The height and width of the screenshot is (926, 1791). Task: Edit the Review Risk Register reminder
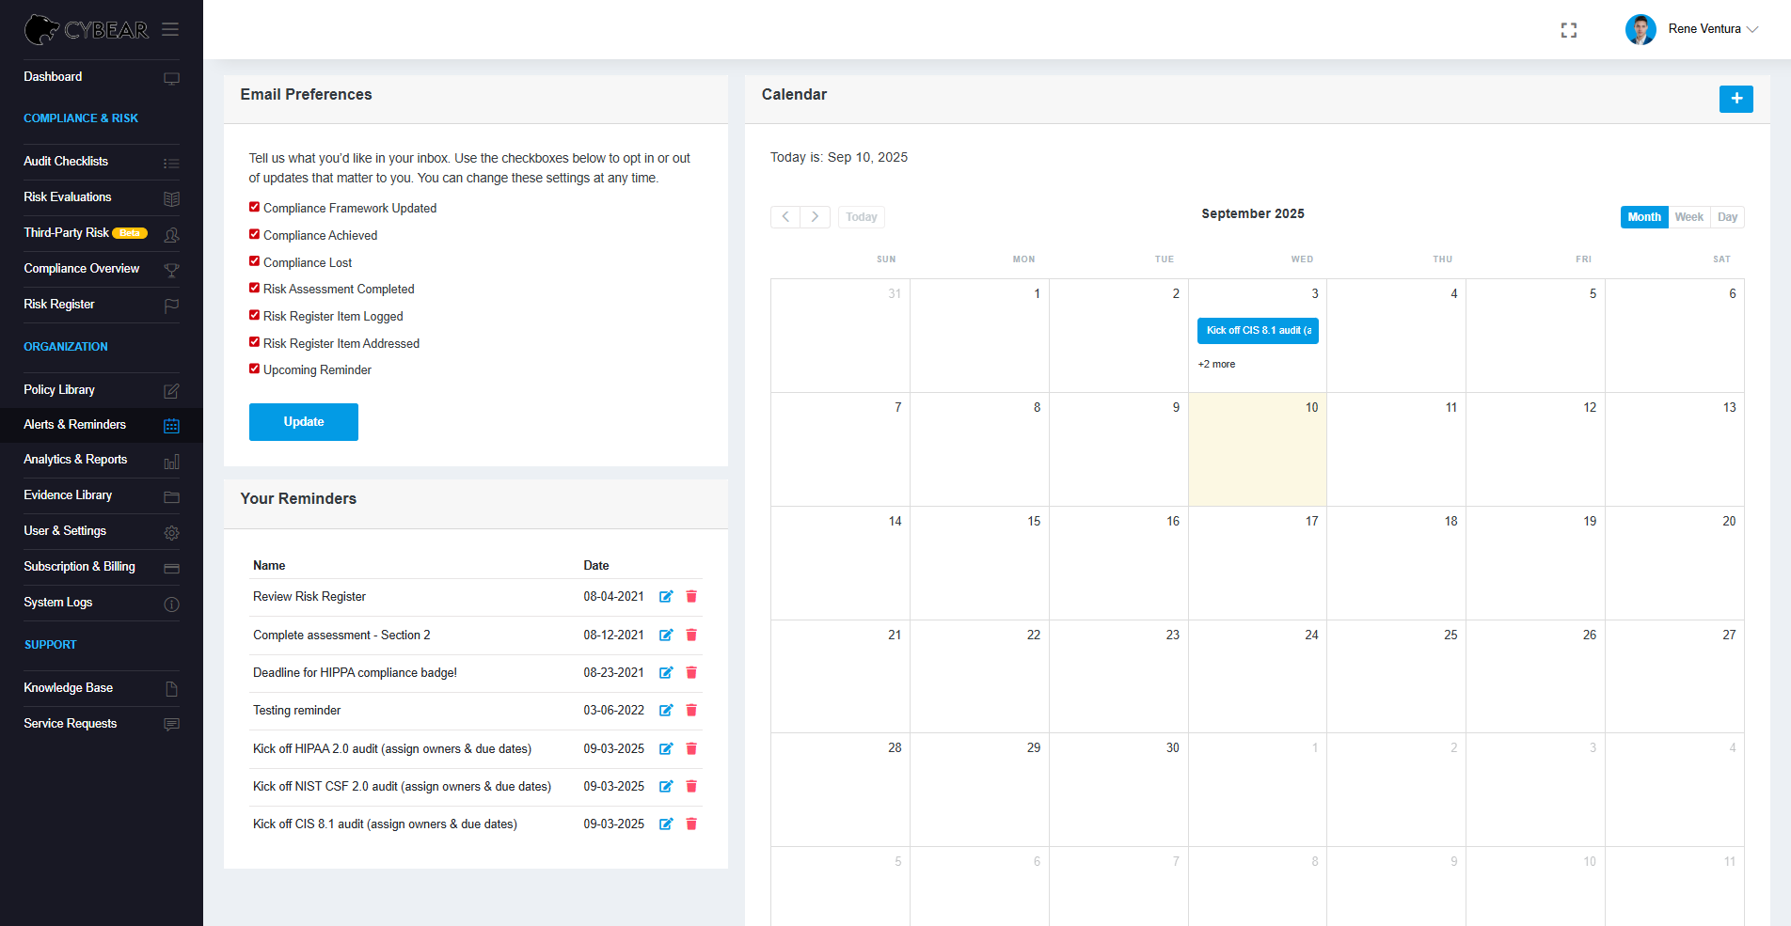665,596
